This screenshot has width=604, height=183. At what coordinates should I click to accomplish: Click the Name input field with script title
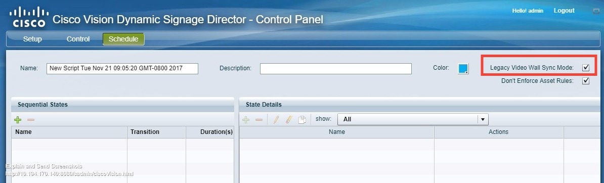pos(122,69)
